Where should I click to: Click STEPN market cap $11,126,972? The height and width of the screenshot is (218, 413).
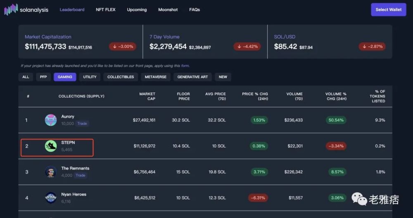[144, 146]
